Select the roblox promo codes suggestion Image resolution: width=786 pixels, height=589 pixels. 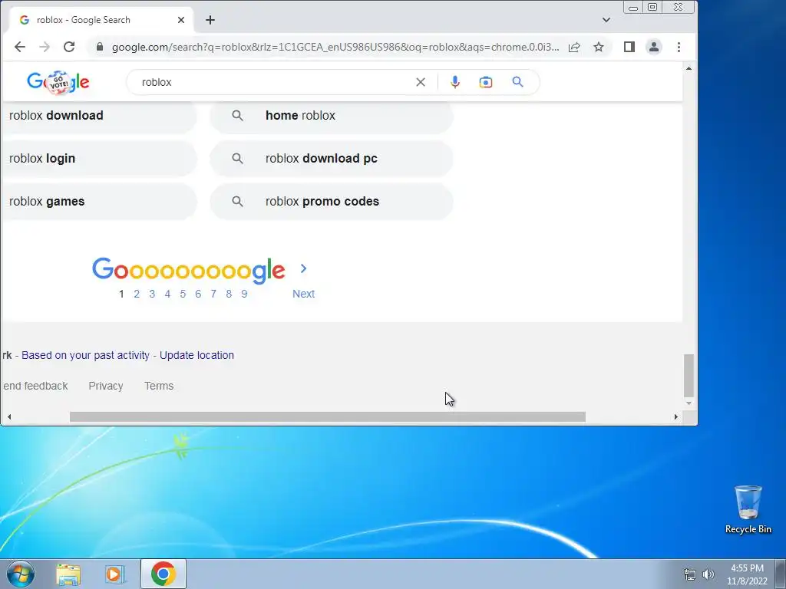coord(332,202)
